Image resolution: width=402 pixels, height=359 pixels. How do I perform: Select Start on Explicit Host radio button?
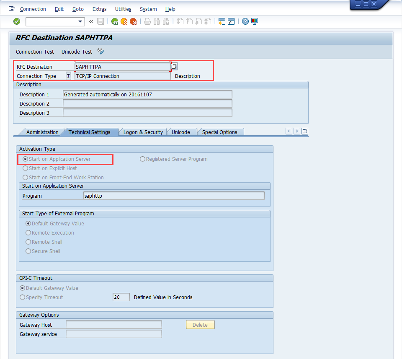click(25, 168)
